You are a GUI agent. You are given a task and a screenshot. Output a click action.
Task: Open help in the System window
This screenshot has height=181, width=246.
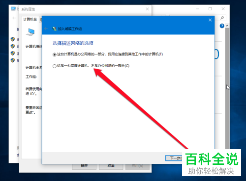222,26
